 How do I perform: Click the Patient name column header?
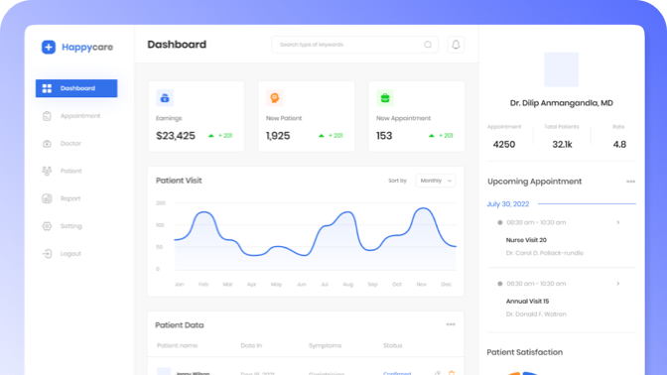point(177,345)
